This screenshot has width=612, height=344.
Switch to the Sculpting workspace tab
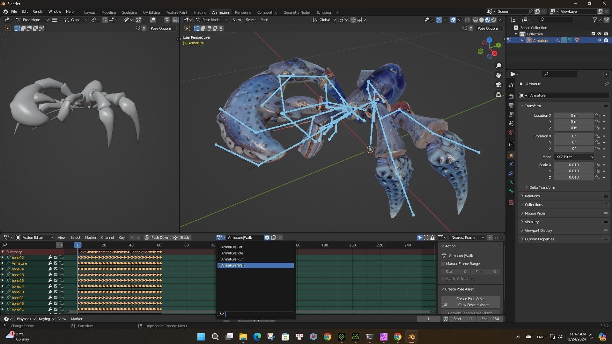click(x=129, y=12)
